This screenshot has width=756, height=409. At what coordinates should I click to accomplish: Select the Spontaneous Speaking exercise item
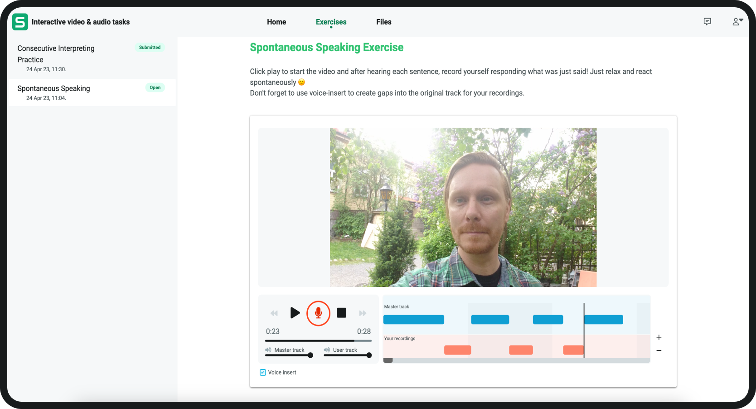point(53,88)
